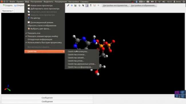The image size is (186, 104).
Task: Select the Bond Centric Manipulate tool
Action: point(76,5)
